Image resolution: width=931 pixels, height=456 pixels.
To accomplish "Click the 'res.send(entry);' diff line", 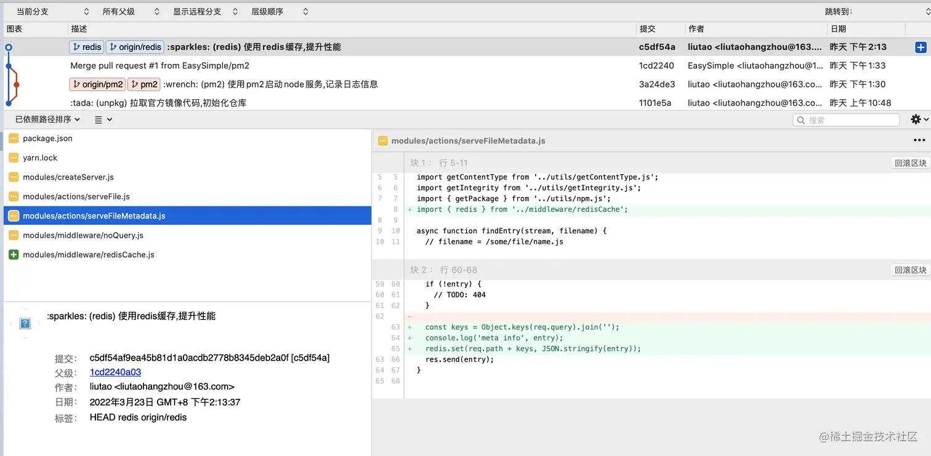I will 459,359.
